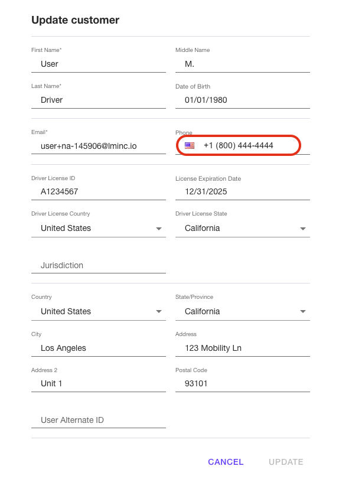Edit the Date of Birth field
The image size is (339, 479).
click(243, 100)
